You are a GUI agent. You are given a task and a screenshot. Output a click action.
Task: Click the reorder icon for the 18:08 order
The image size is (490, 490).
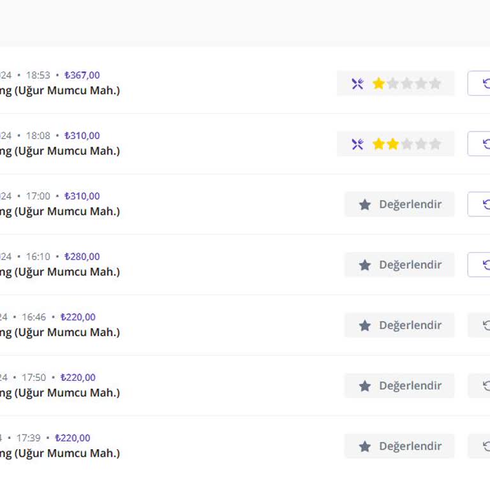tap(486, 144)
